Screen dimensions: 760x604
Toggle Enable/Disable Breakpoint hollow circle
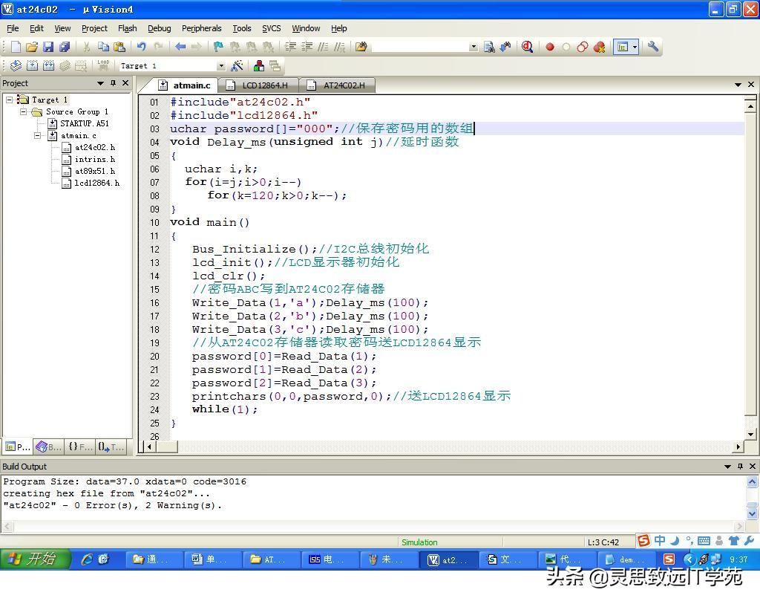566,47
